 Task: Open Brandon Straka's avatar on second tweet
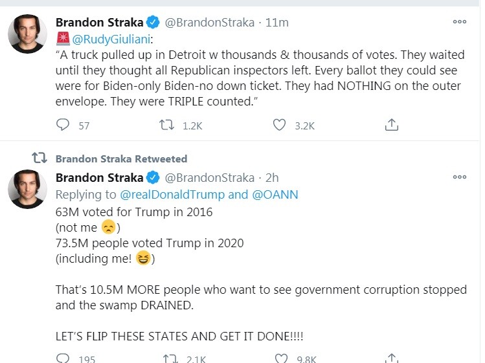[x=27, y=189]
